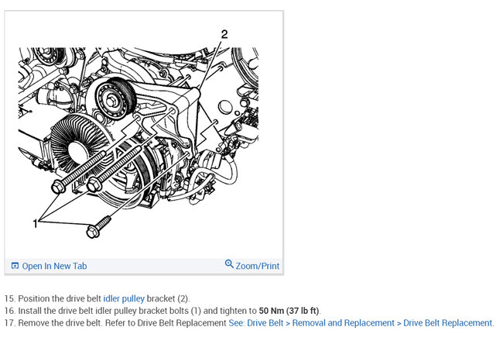503x341 pixels.
Task: Click the Zoom/Print magnifier icon
Action: click(229, 263)
